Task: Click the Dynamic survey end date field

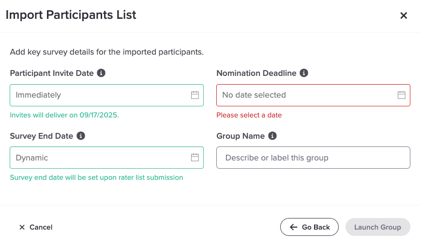Action: click(x=97, y=158)
